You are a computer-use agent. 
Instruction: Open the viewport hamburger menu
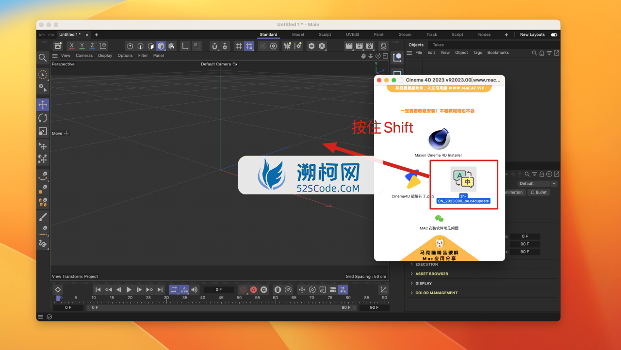[x=55, y=55]
